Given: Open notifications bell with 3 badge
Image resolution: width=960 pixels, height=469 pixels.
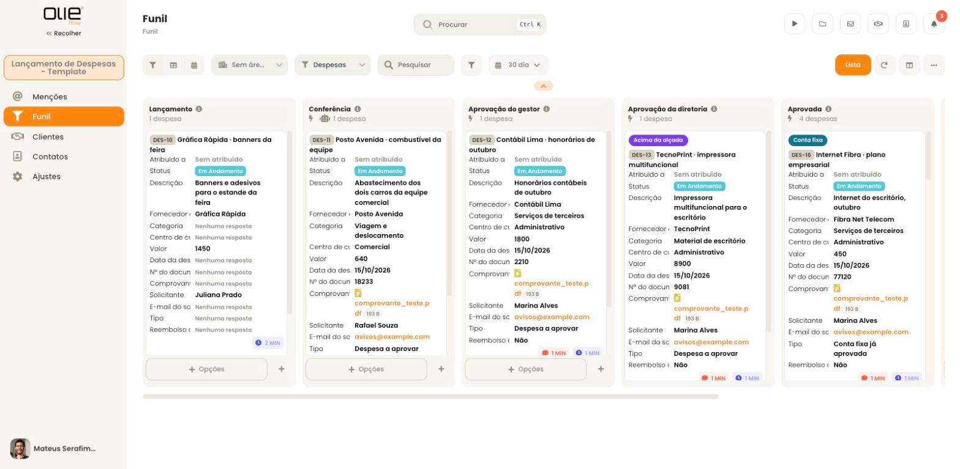Looking at the screenshot, I should click(x=934, y=24).
